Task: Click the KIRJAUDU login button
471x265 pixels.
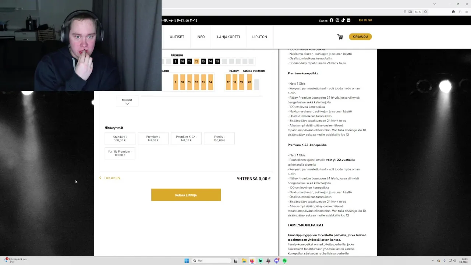Action: click(x=360, y=37)
